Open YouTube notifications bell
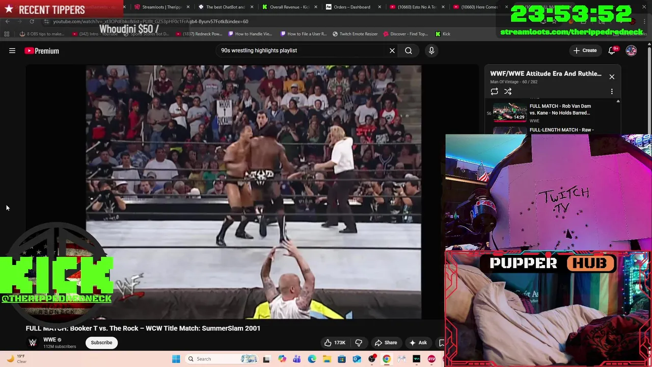Viewport: 652px width, 367px height. coord(612,50)
